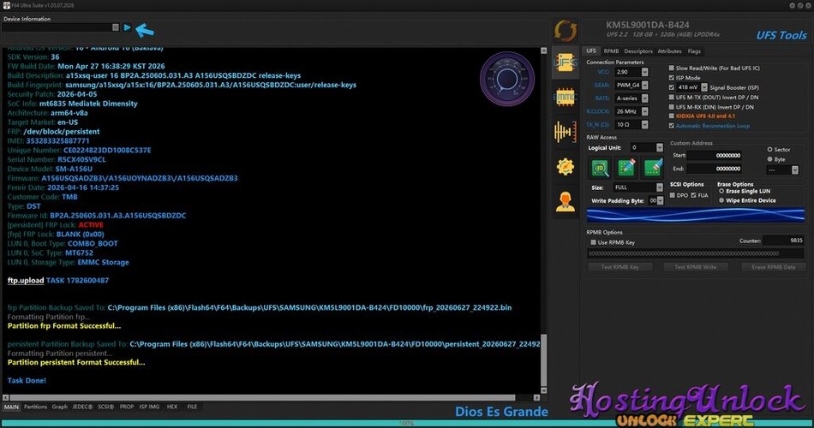Image resolution: width=814 pixels, height=428 pixels.
Task: Select the Erase Single LUN option
Action: click(x=721, y=191)
